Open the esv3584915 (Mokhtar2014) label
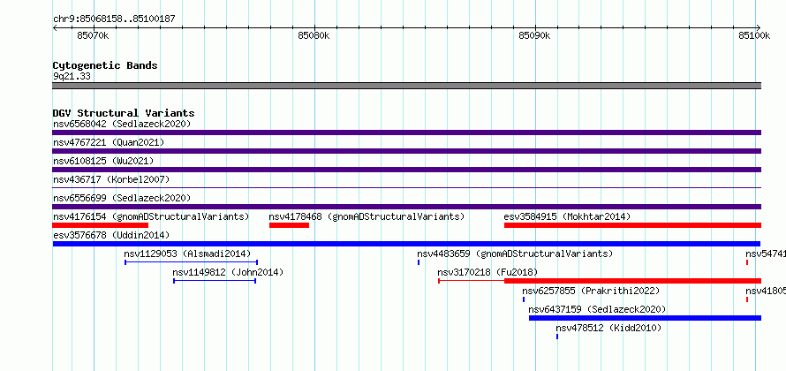This screenshot has width=786, height=371. pos(567,216)
